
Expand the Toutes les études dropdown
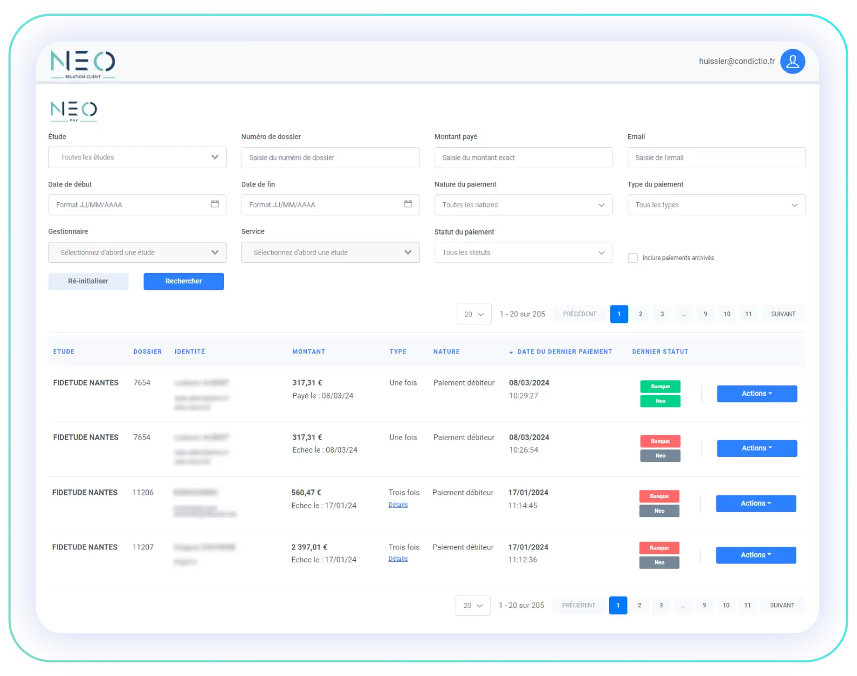click(137, 157)
